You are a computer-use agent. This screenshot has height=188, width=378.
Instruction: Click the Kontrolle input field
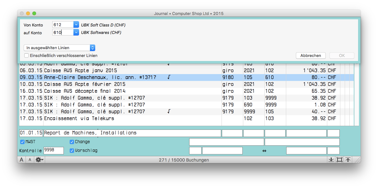[x=54, y=151]
